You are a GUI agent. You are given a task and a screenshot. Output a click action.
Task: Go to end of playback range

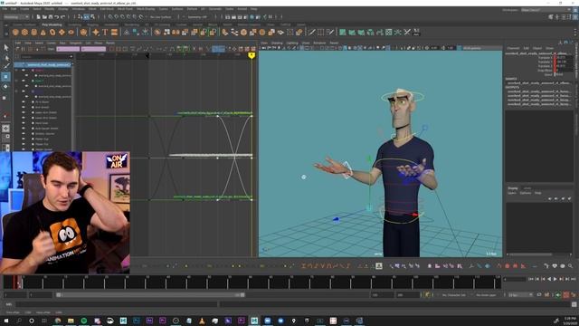(574, 279)
